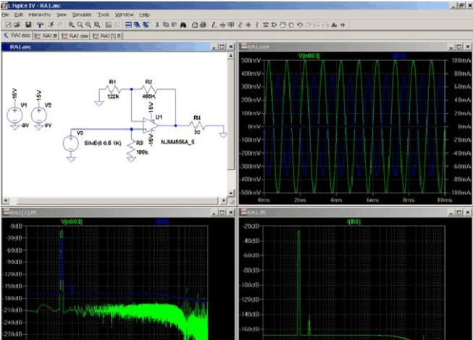Screen dimensions: 473x340
Task: Select the Ground symbol tool
Action: tap(221, 24)
